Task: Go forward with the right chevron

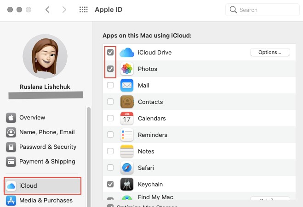Action: point(64,10)
